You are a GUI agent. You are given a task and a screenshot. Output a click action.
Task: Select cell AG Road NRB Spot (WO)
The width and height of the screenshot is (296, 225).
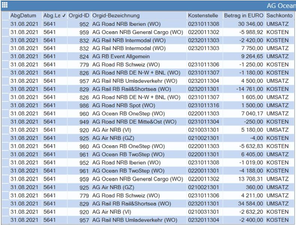[x=139, y=105]
